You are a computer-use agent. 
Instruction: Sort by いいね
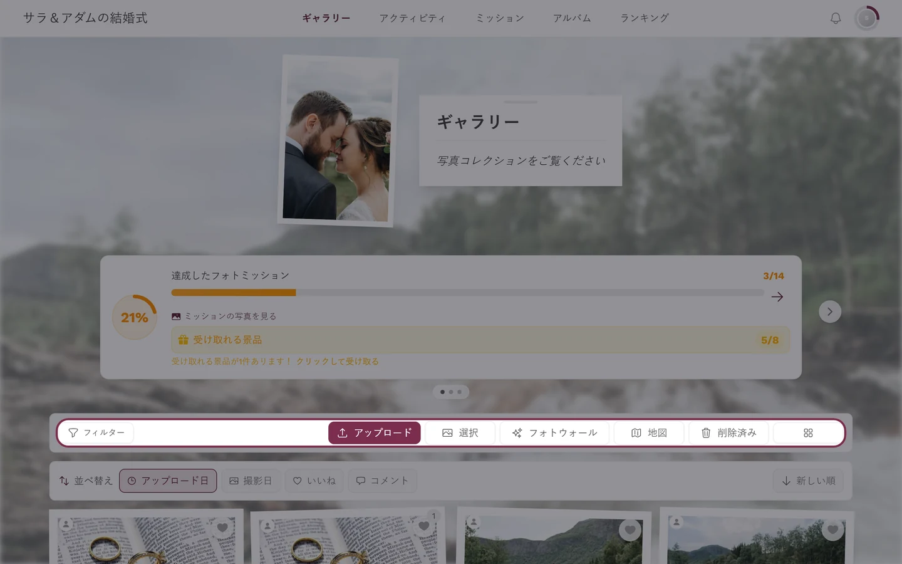(x=314, y=481)
